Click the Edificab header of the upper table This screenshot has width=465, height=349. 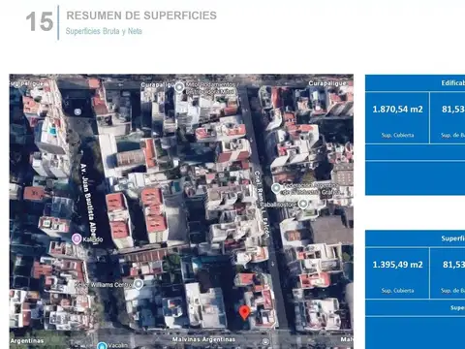pyautogui.click(x=453, y=83)
